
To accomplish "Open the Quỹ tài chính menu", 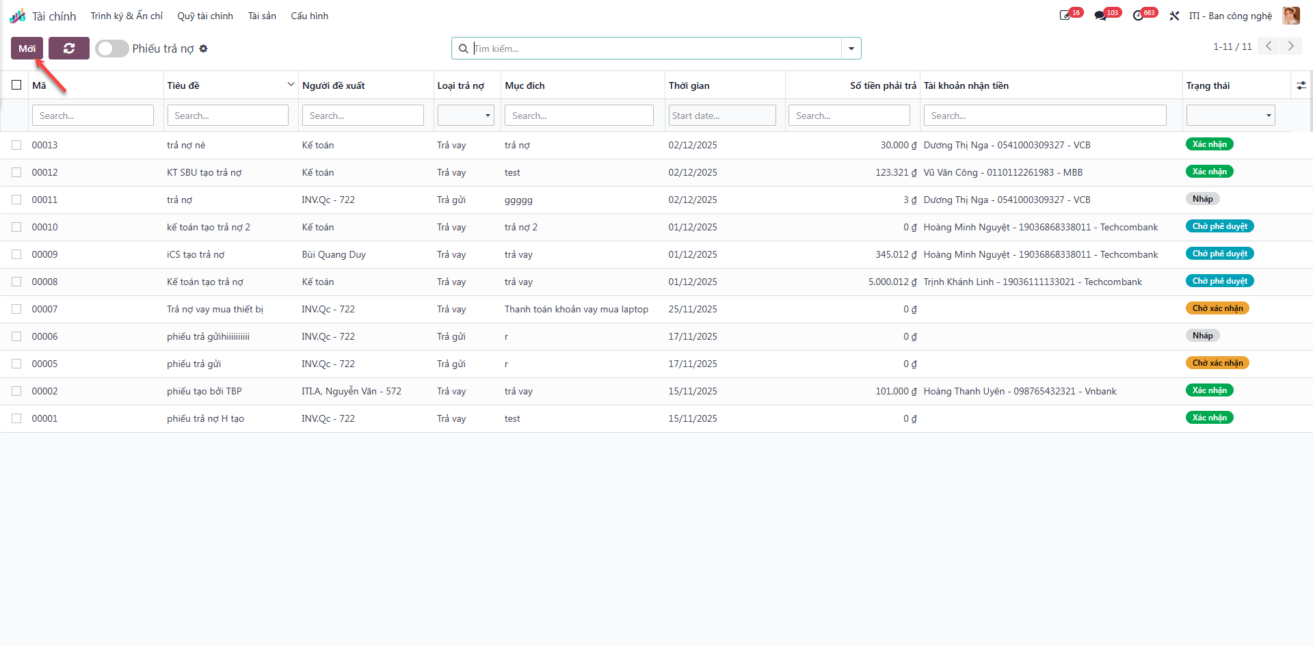I will coord(205,16).
